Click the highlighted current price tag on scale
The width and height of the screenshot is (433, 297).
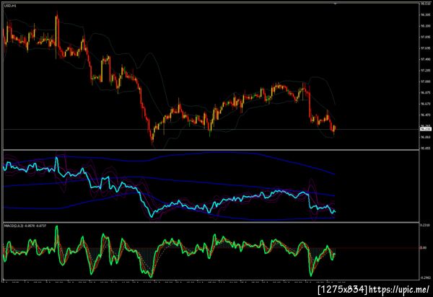click(425, 129)
